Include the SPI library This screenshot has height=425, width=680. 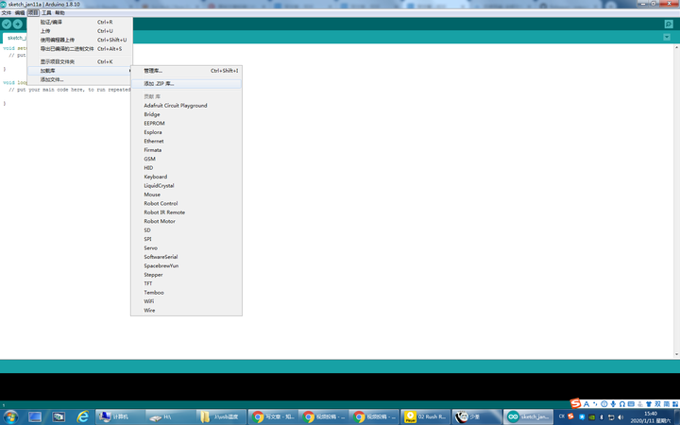click(x=186, y=239)
